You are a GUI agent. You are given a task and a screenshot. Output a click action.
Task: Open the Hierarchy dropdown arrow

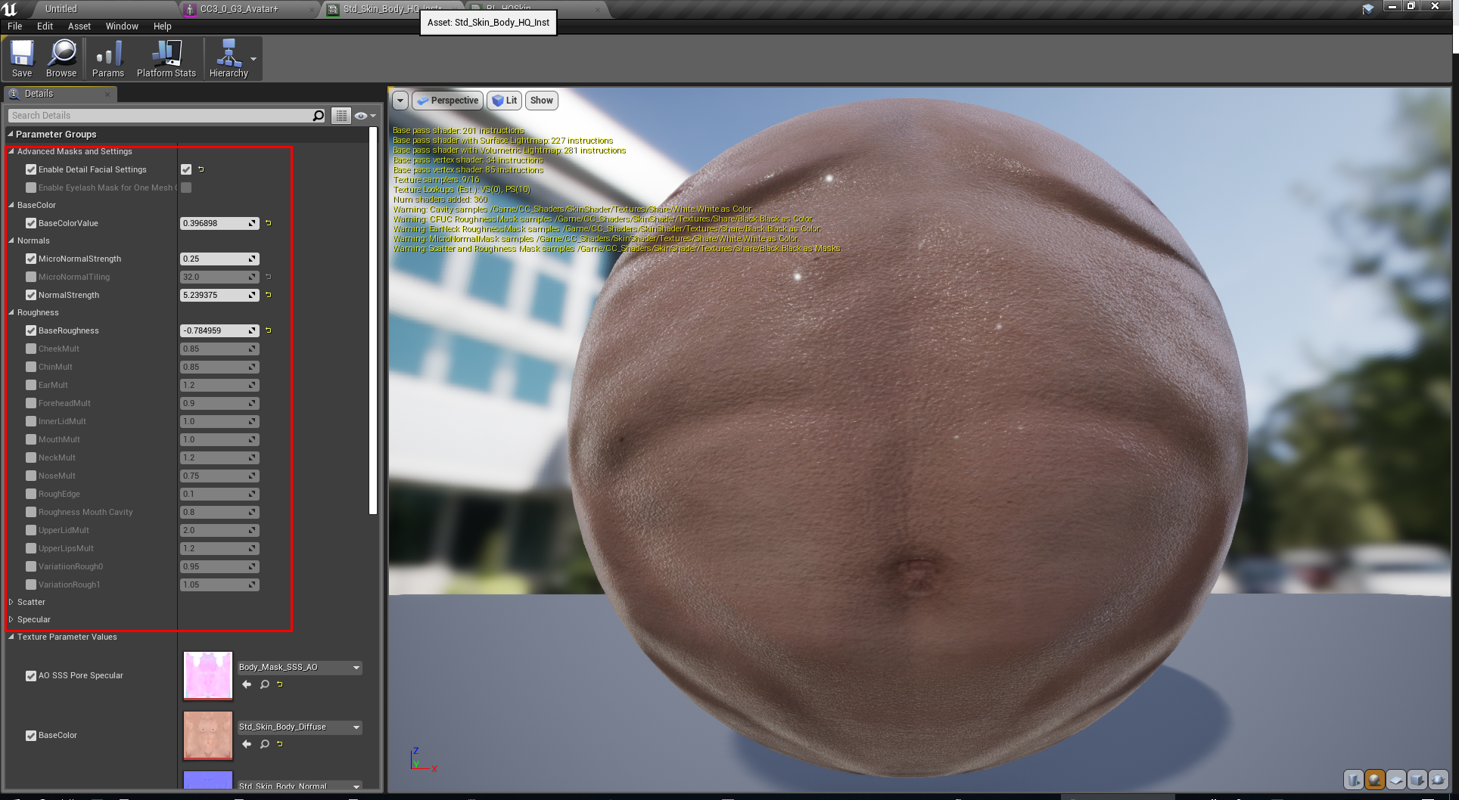point(254,59)
